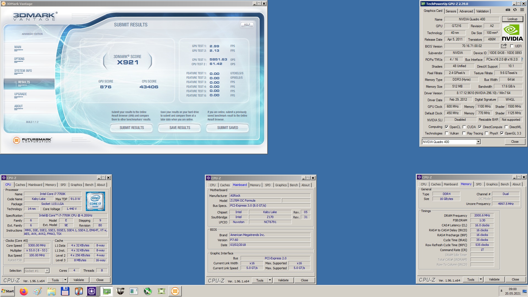Open Bench tab in left CPU-Z window
Screen dimensions: 528x297
(x=89, y=185)
